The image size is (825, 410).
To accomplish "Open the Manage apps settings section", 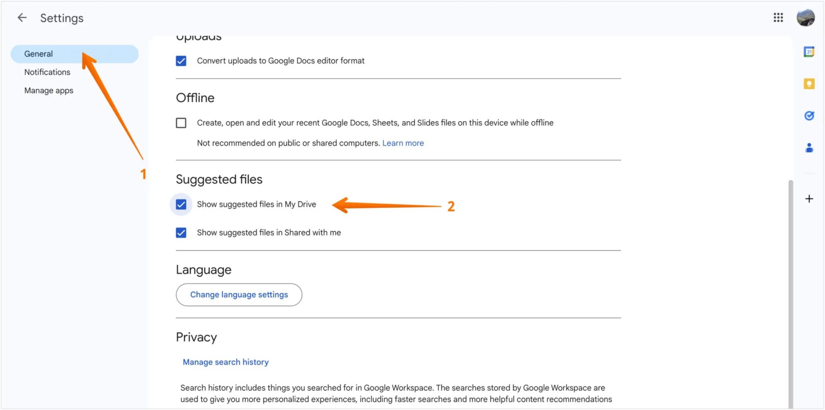I will (49, 90).
